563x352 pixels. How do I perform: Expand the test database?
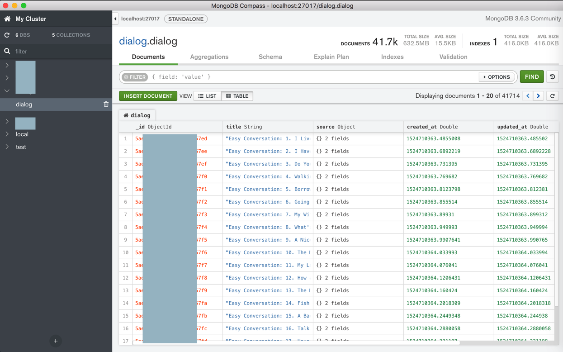7,147
